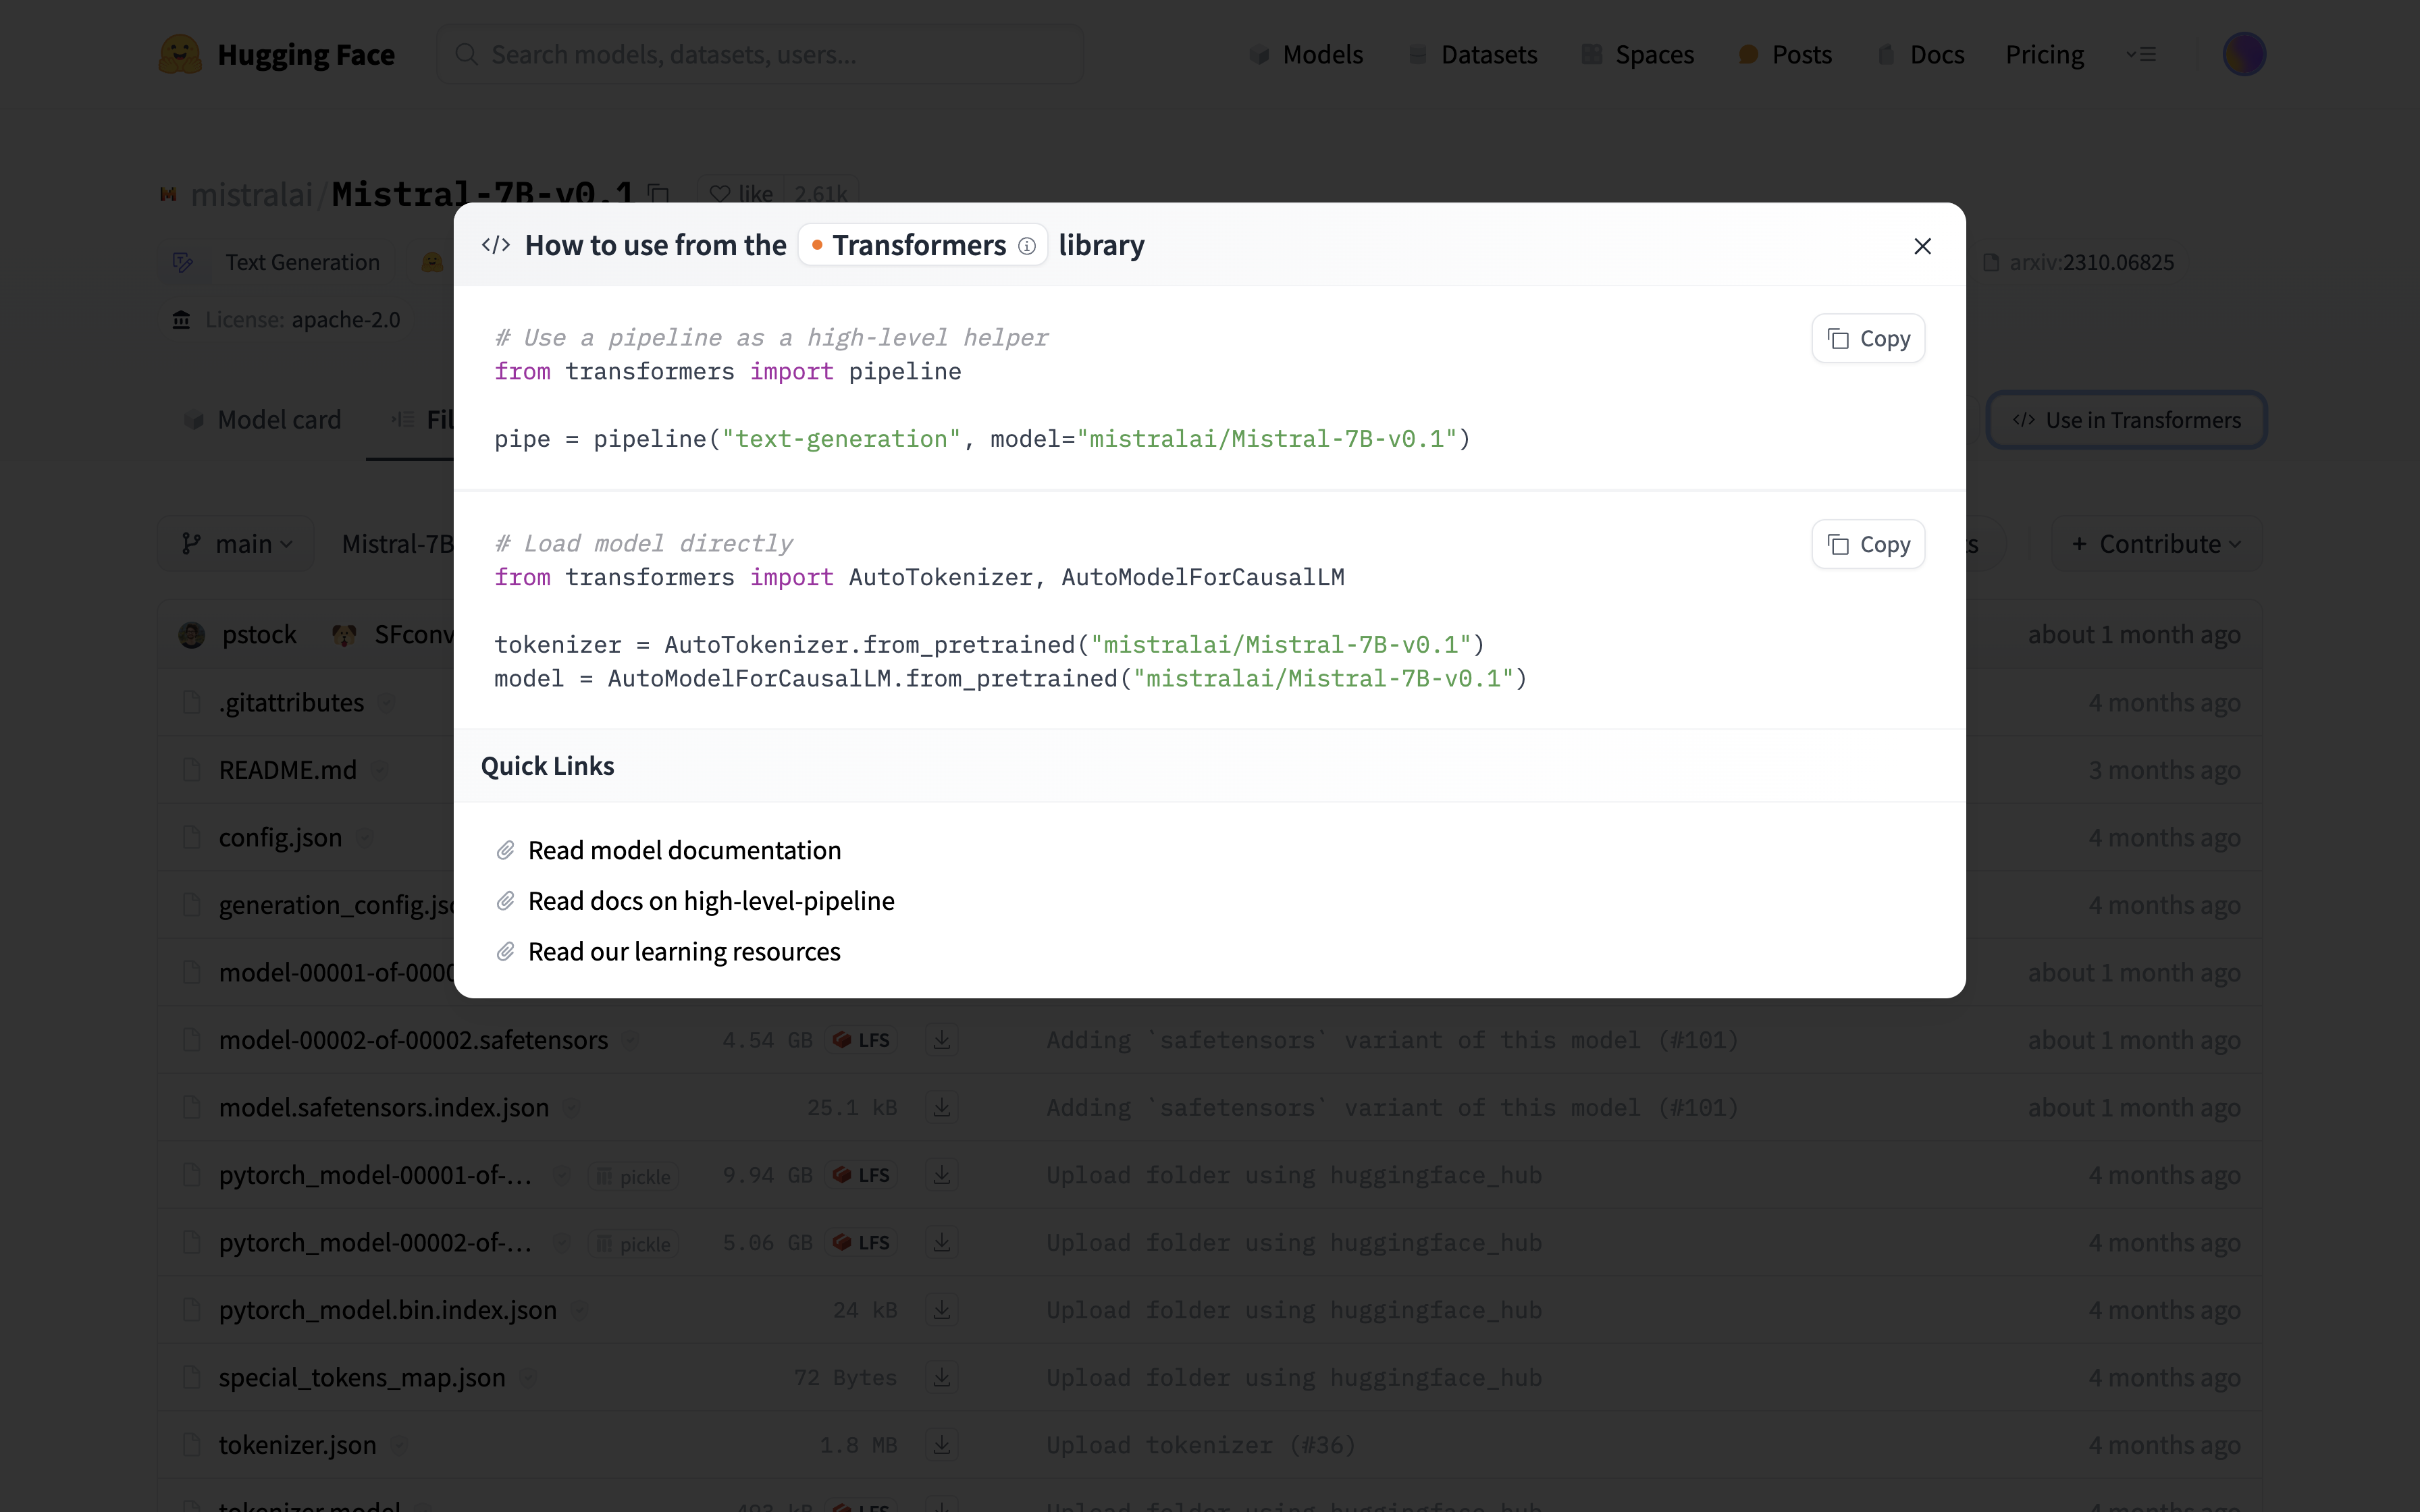Image resolution: width=2420 pixels, height=1512 pixels.
Task: Open the Pricing nav item
Action: pos(2044,54)
